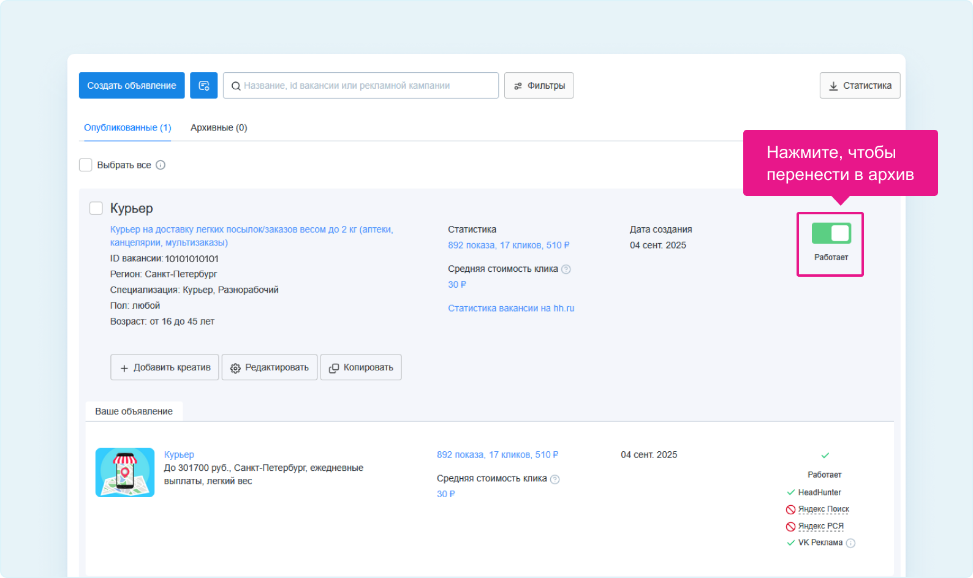Open the Фильтры filter panel
The image size is (973, 578).
pos(539,86)
